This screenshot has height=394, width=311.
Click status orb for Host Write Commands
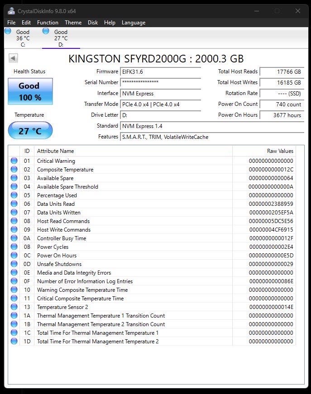coord(14,229)
